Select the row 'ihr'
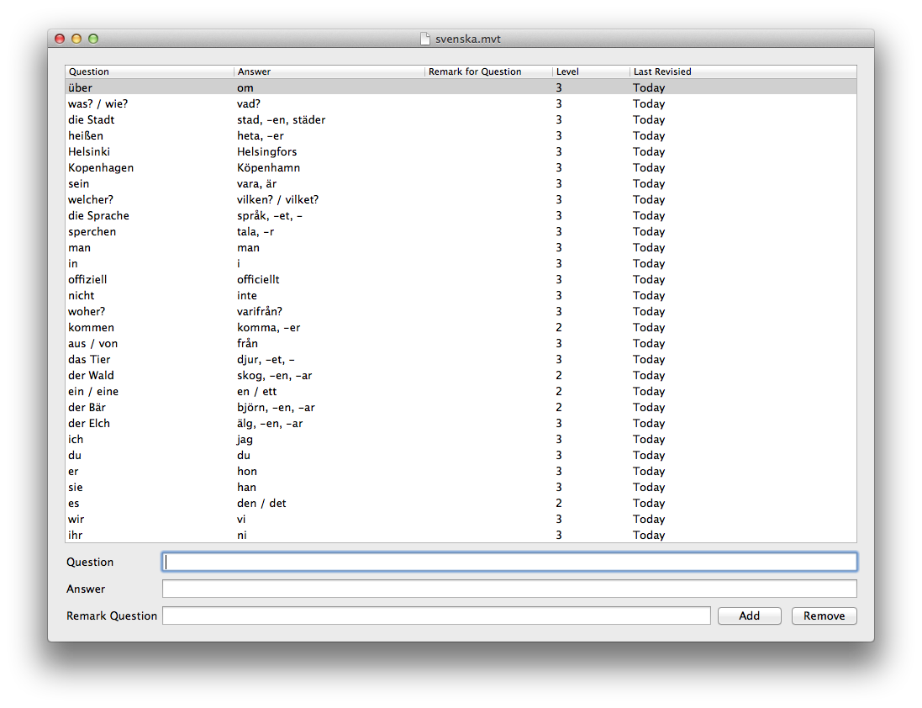Screen dimensions: 922x708 pos(461,535)
